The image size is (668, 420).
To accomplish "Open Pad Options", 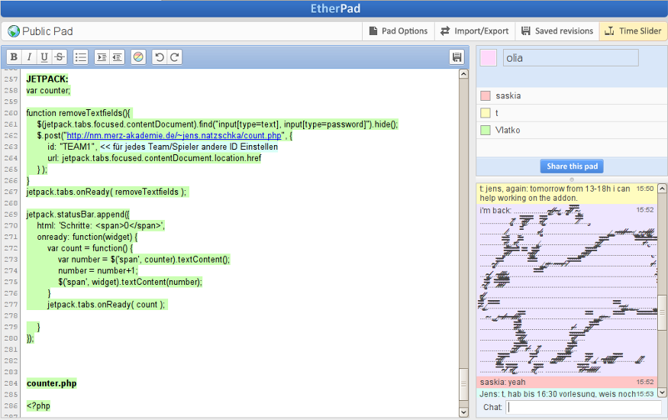I will (x=399, y=31).
